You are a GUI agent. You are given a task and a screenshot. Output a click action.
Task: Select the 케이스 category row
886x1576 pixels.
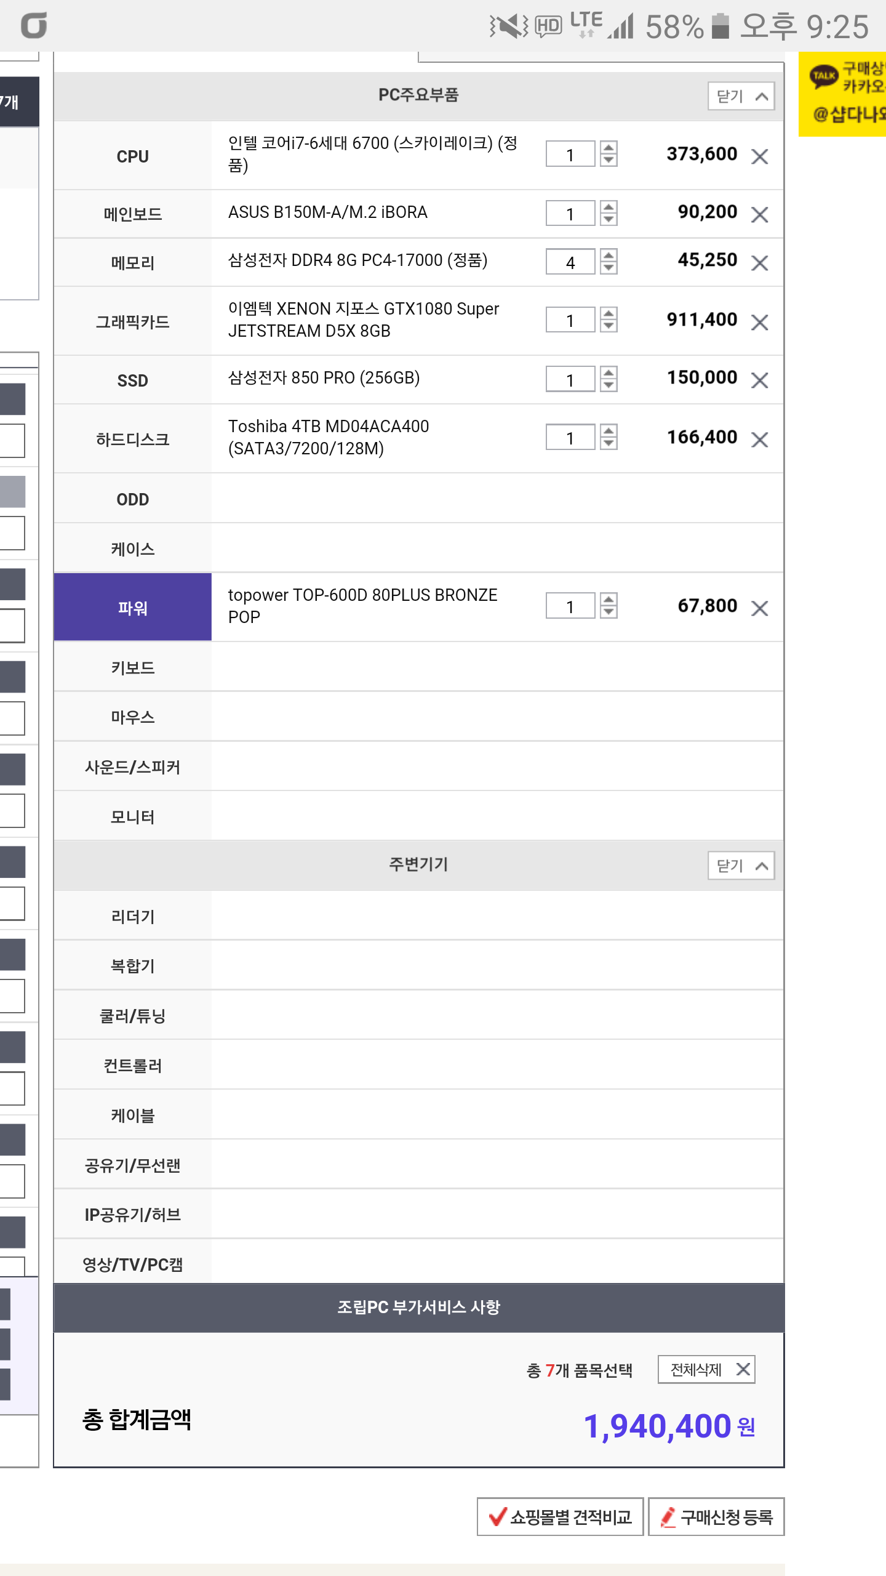[133, 549]
